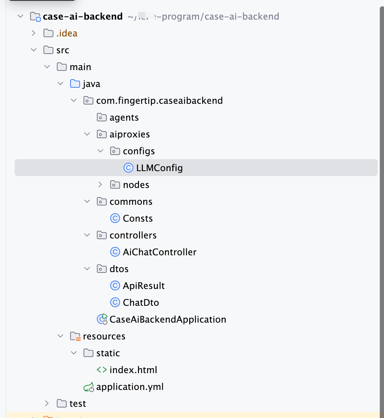Screen dimensions: 384x418
Task: Click the index.html file icon
Action: 102,370
